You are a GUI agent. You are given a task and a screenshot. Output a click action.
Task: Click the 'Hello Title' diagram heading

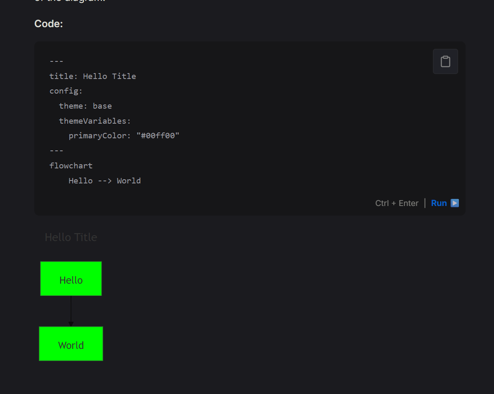[71, 237]
